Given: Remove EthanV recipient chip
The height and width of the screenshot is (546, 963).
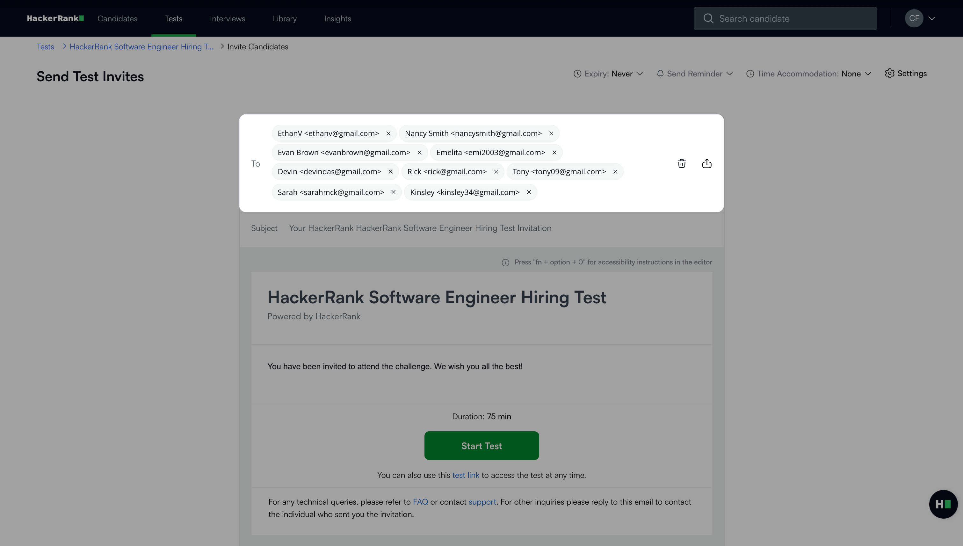Looking at the screenshot, I should point(388,133).
